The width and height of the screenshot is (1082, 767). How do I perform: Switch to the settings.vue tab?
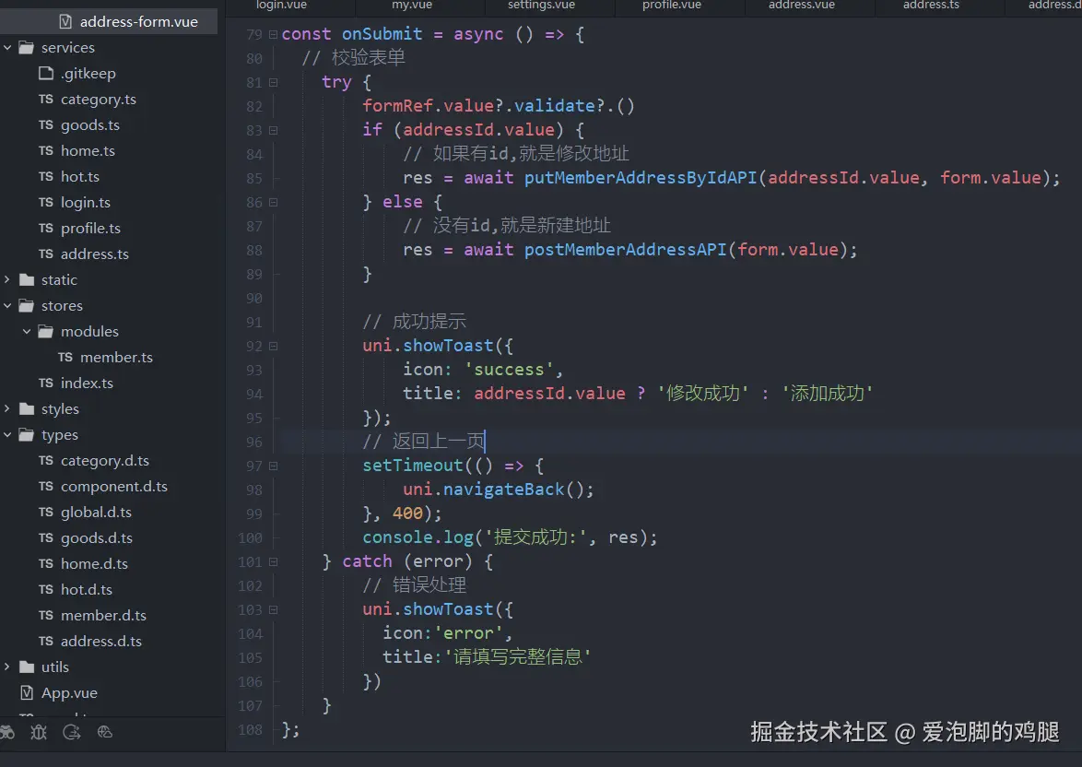(541, 6)
